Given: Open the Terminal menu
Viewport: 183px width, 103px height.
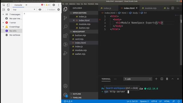Looking at the screenshot, I should point(91,4).
